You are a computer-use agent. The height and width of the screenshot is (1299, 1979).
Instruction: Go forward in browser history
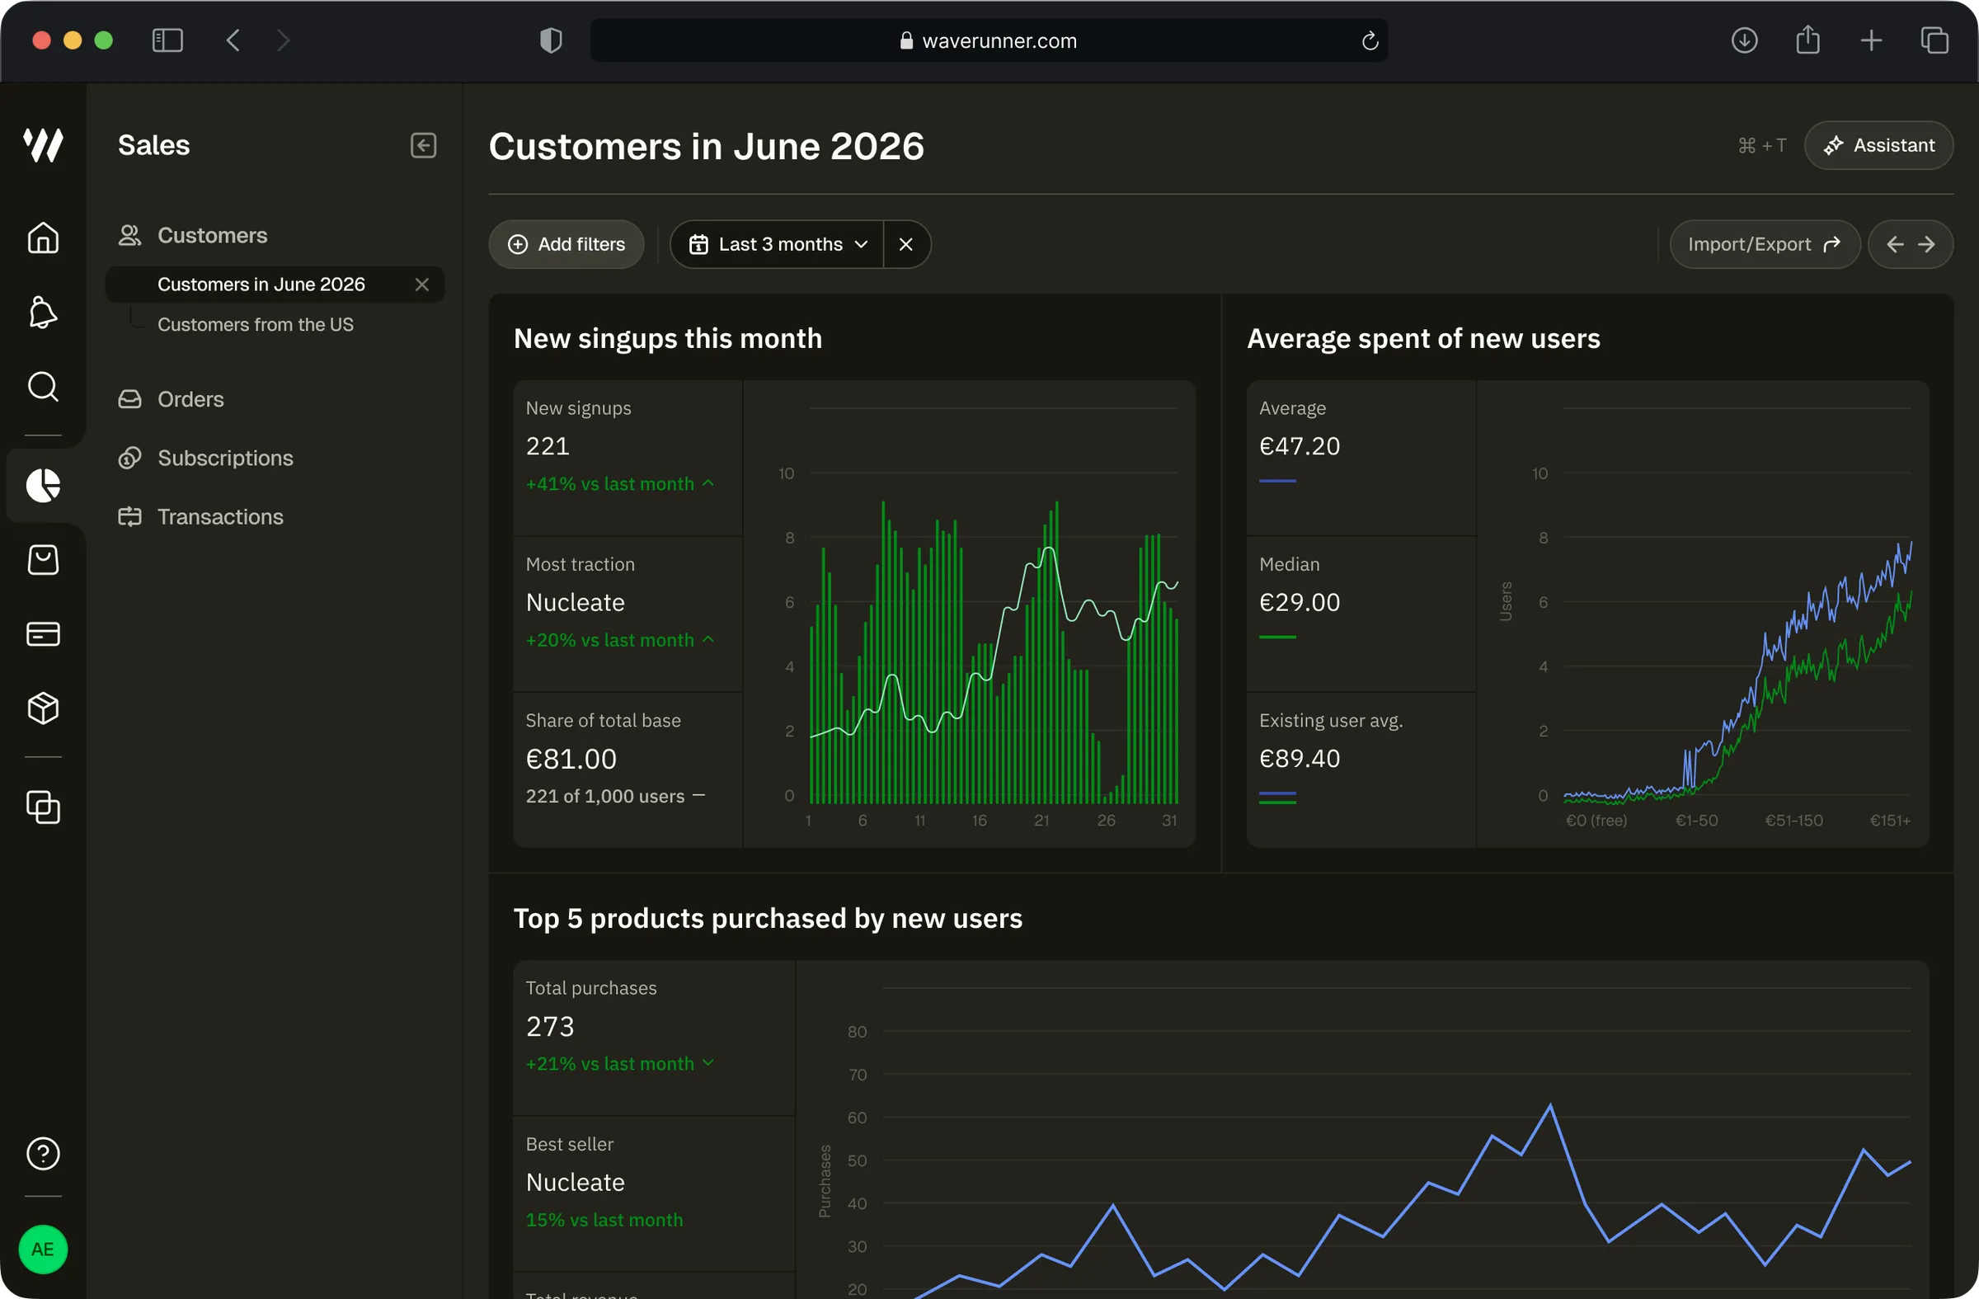283,40
